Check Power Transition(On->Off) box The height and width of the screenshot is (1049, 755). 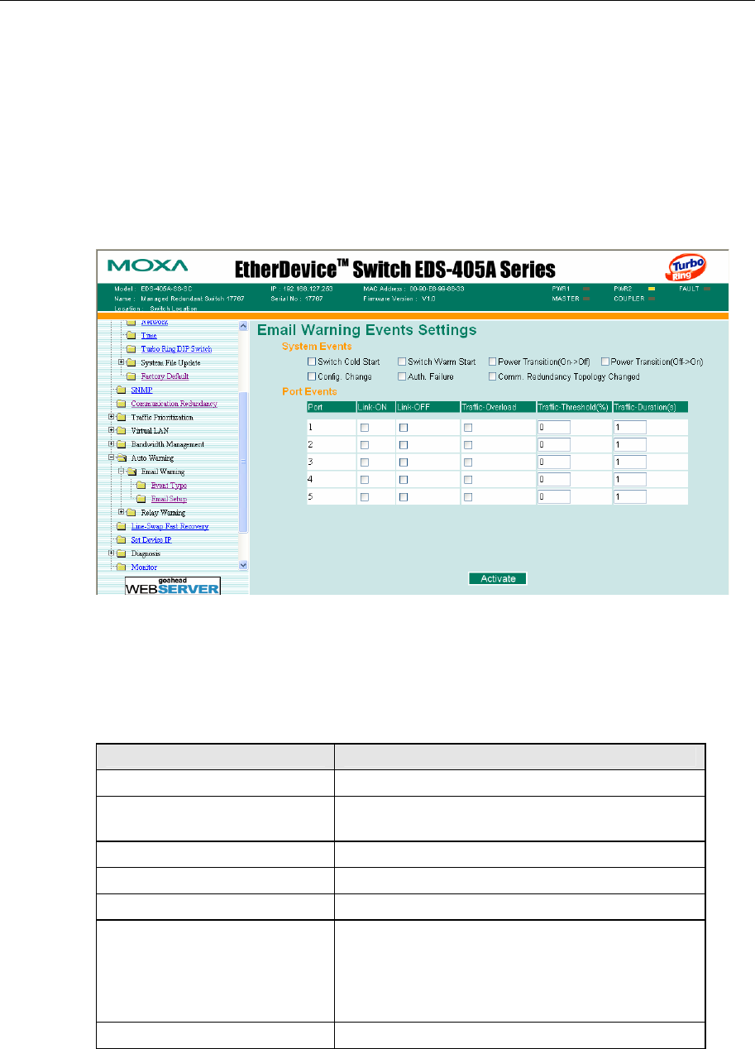[x=492, y=362]
